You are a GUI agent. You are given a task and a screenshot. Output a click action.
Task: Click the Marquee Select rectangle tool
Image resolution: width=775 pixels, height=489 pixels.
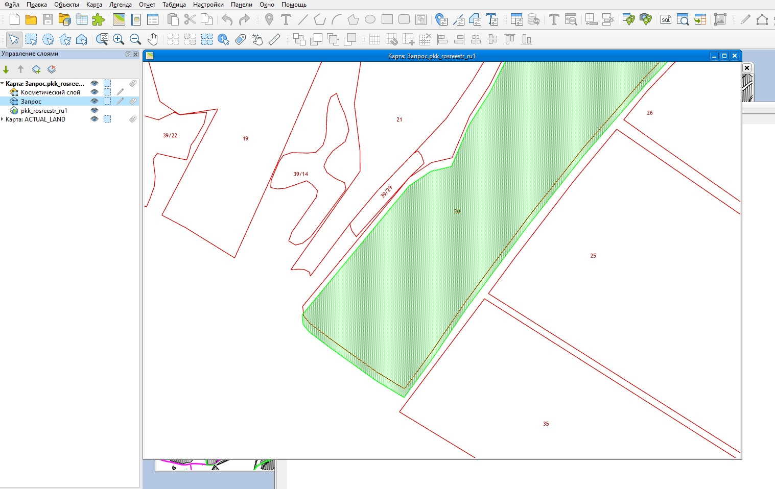point(31,39)
